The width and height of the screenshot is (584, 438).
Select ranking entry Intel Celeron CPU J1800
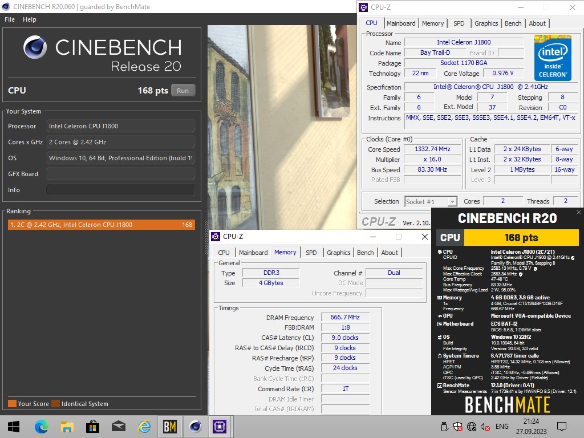click(x=102, y=225)
